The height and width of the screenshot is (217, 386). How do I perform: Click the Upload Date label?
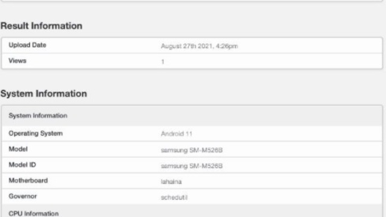click(27, 45)
